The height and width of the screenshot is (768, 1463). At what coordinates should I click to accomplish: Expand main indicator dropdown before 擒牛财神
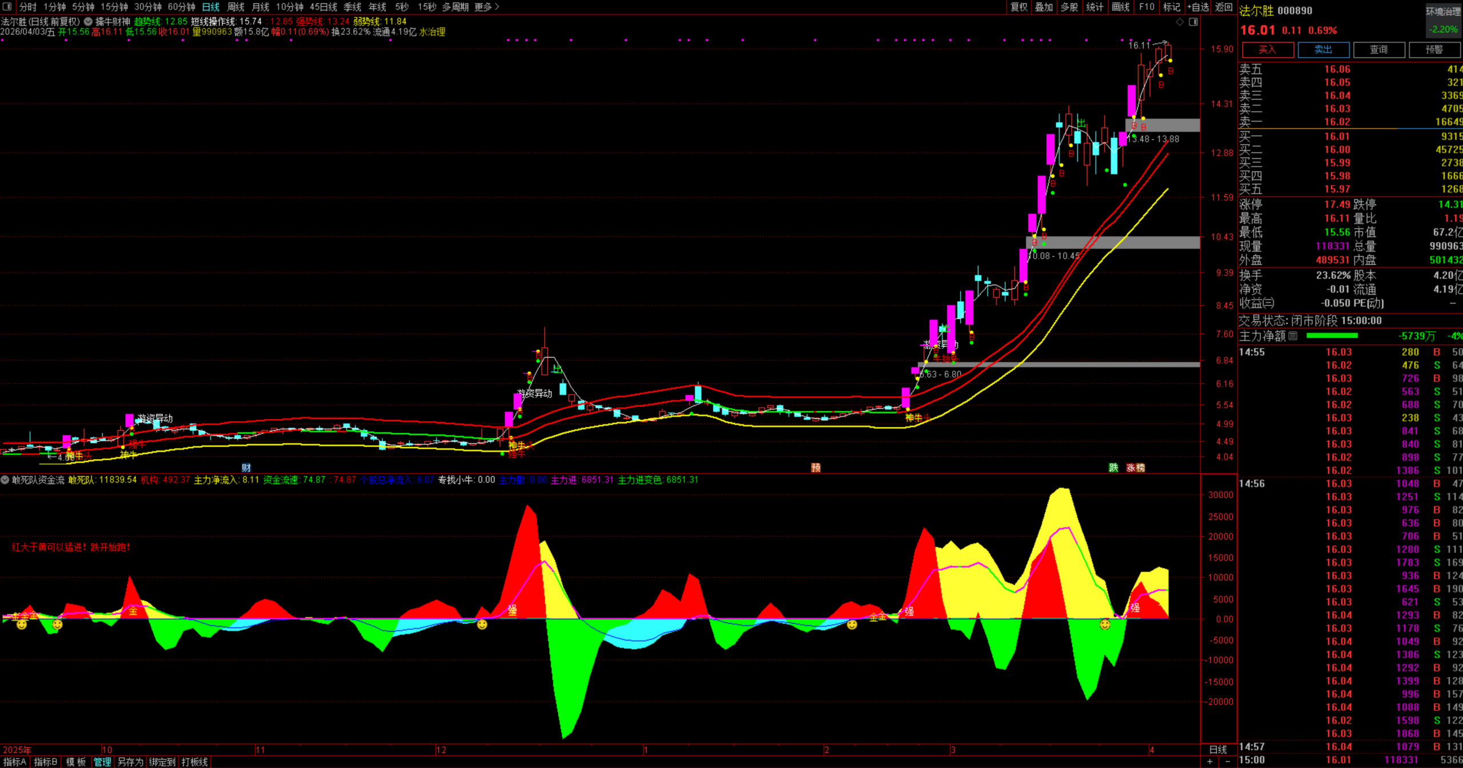coord(88,22)
